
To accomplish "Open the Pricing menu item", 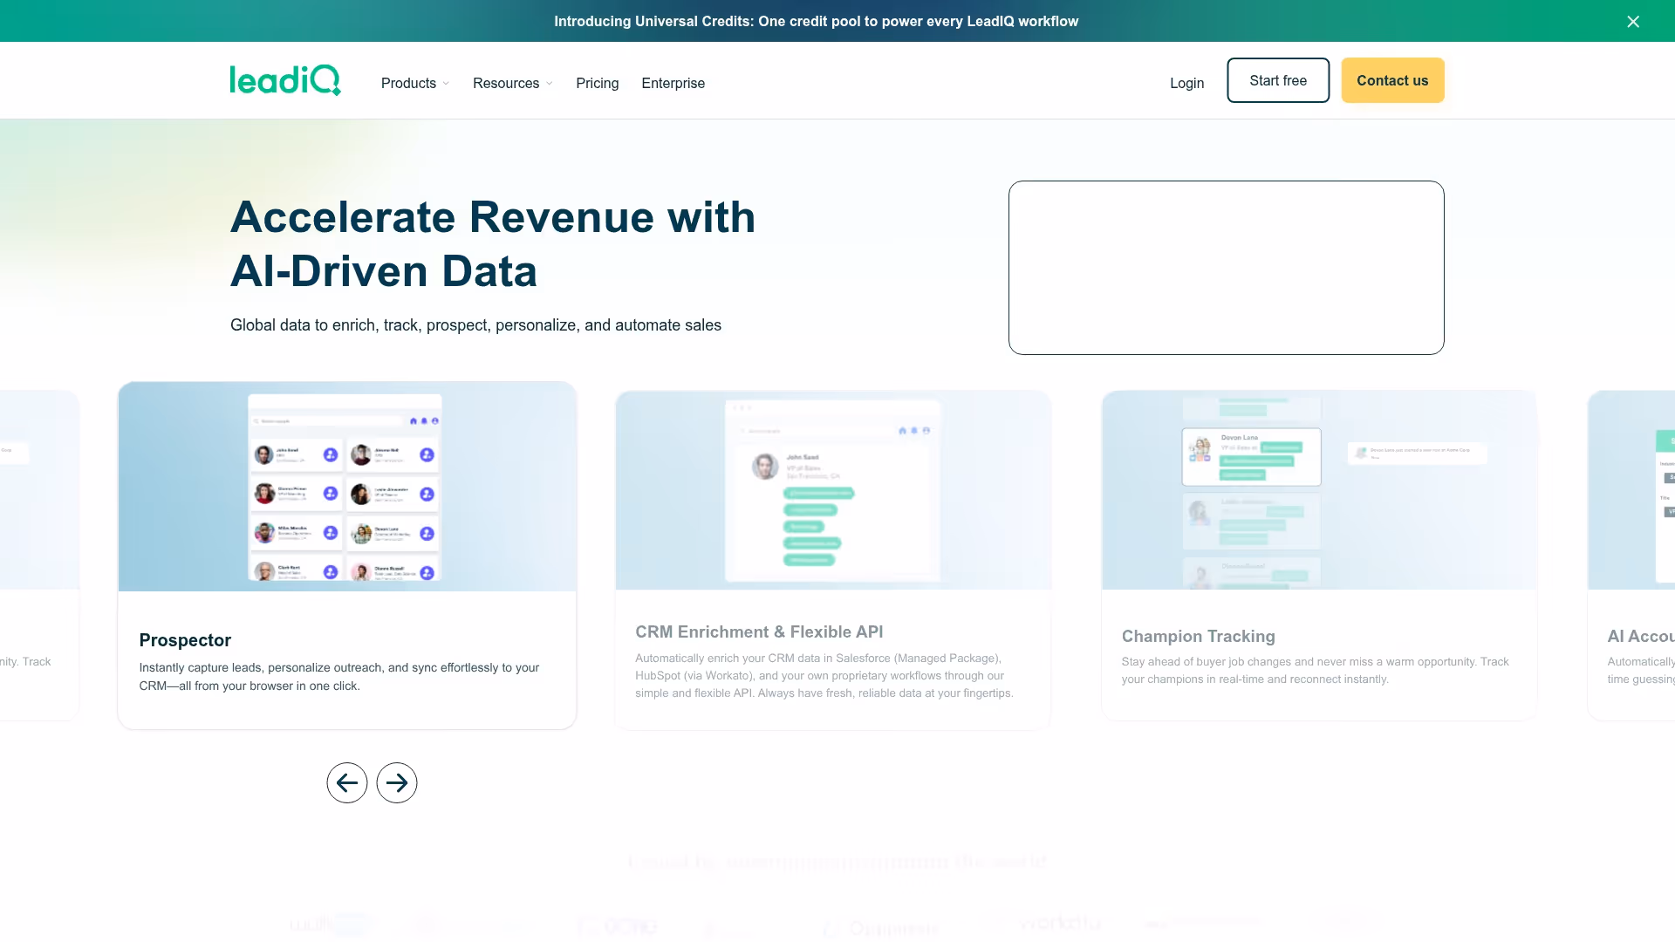I will tap(597, 83).
